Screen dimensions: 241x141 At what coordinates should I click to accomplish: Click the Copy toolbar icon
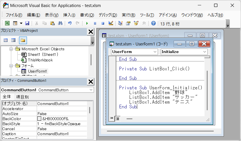coord(44,23)
